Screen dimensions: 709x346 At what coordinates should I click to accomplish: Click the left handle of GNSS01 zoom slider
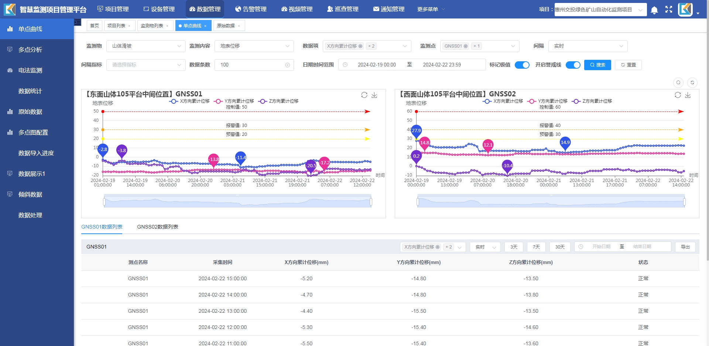point(105,202)
